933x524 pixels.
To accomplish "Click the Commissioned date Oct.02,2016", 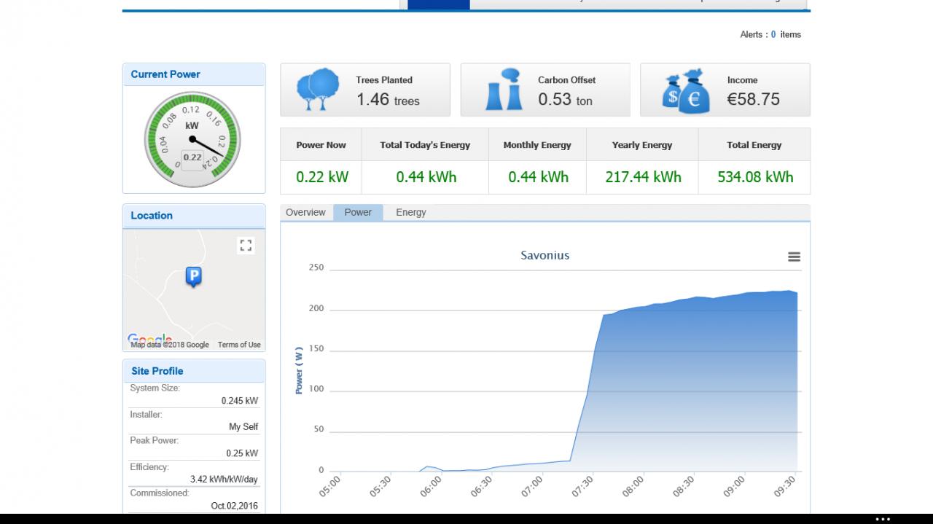I will 235,506.
